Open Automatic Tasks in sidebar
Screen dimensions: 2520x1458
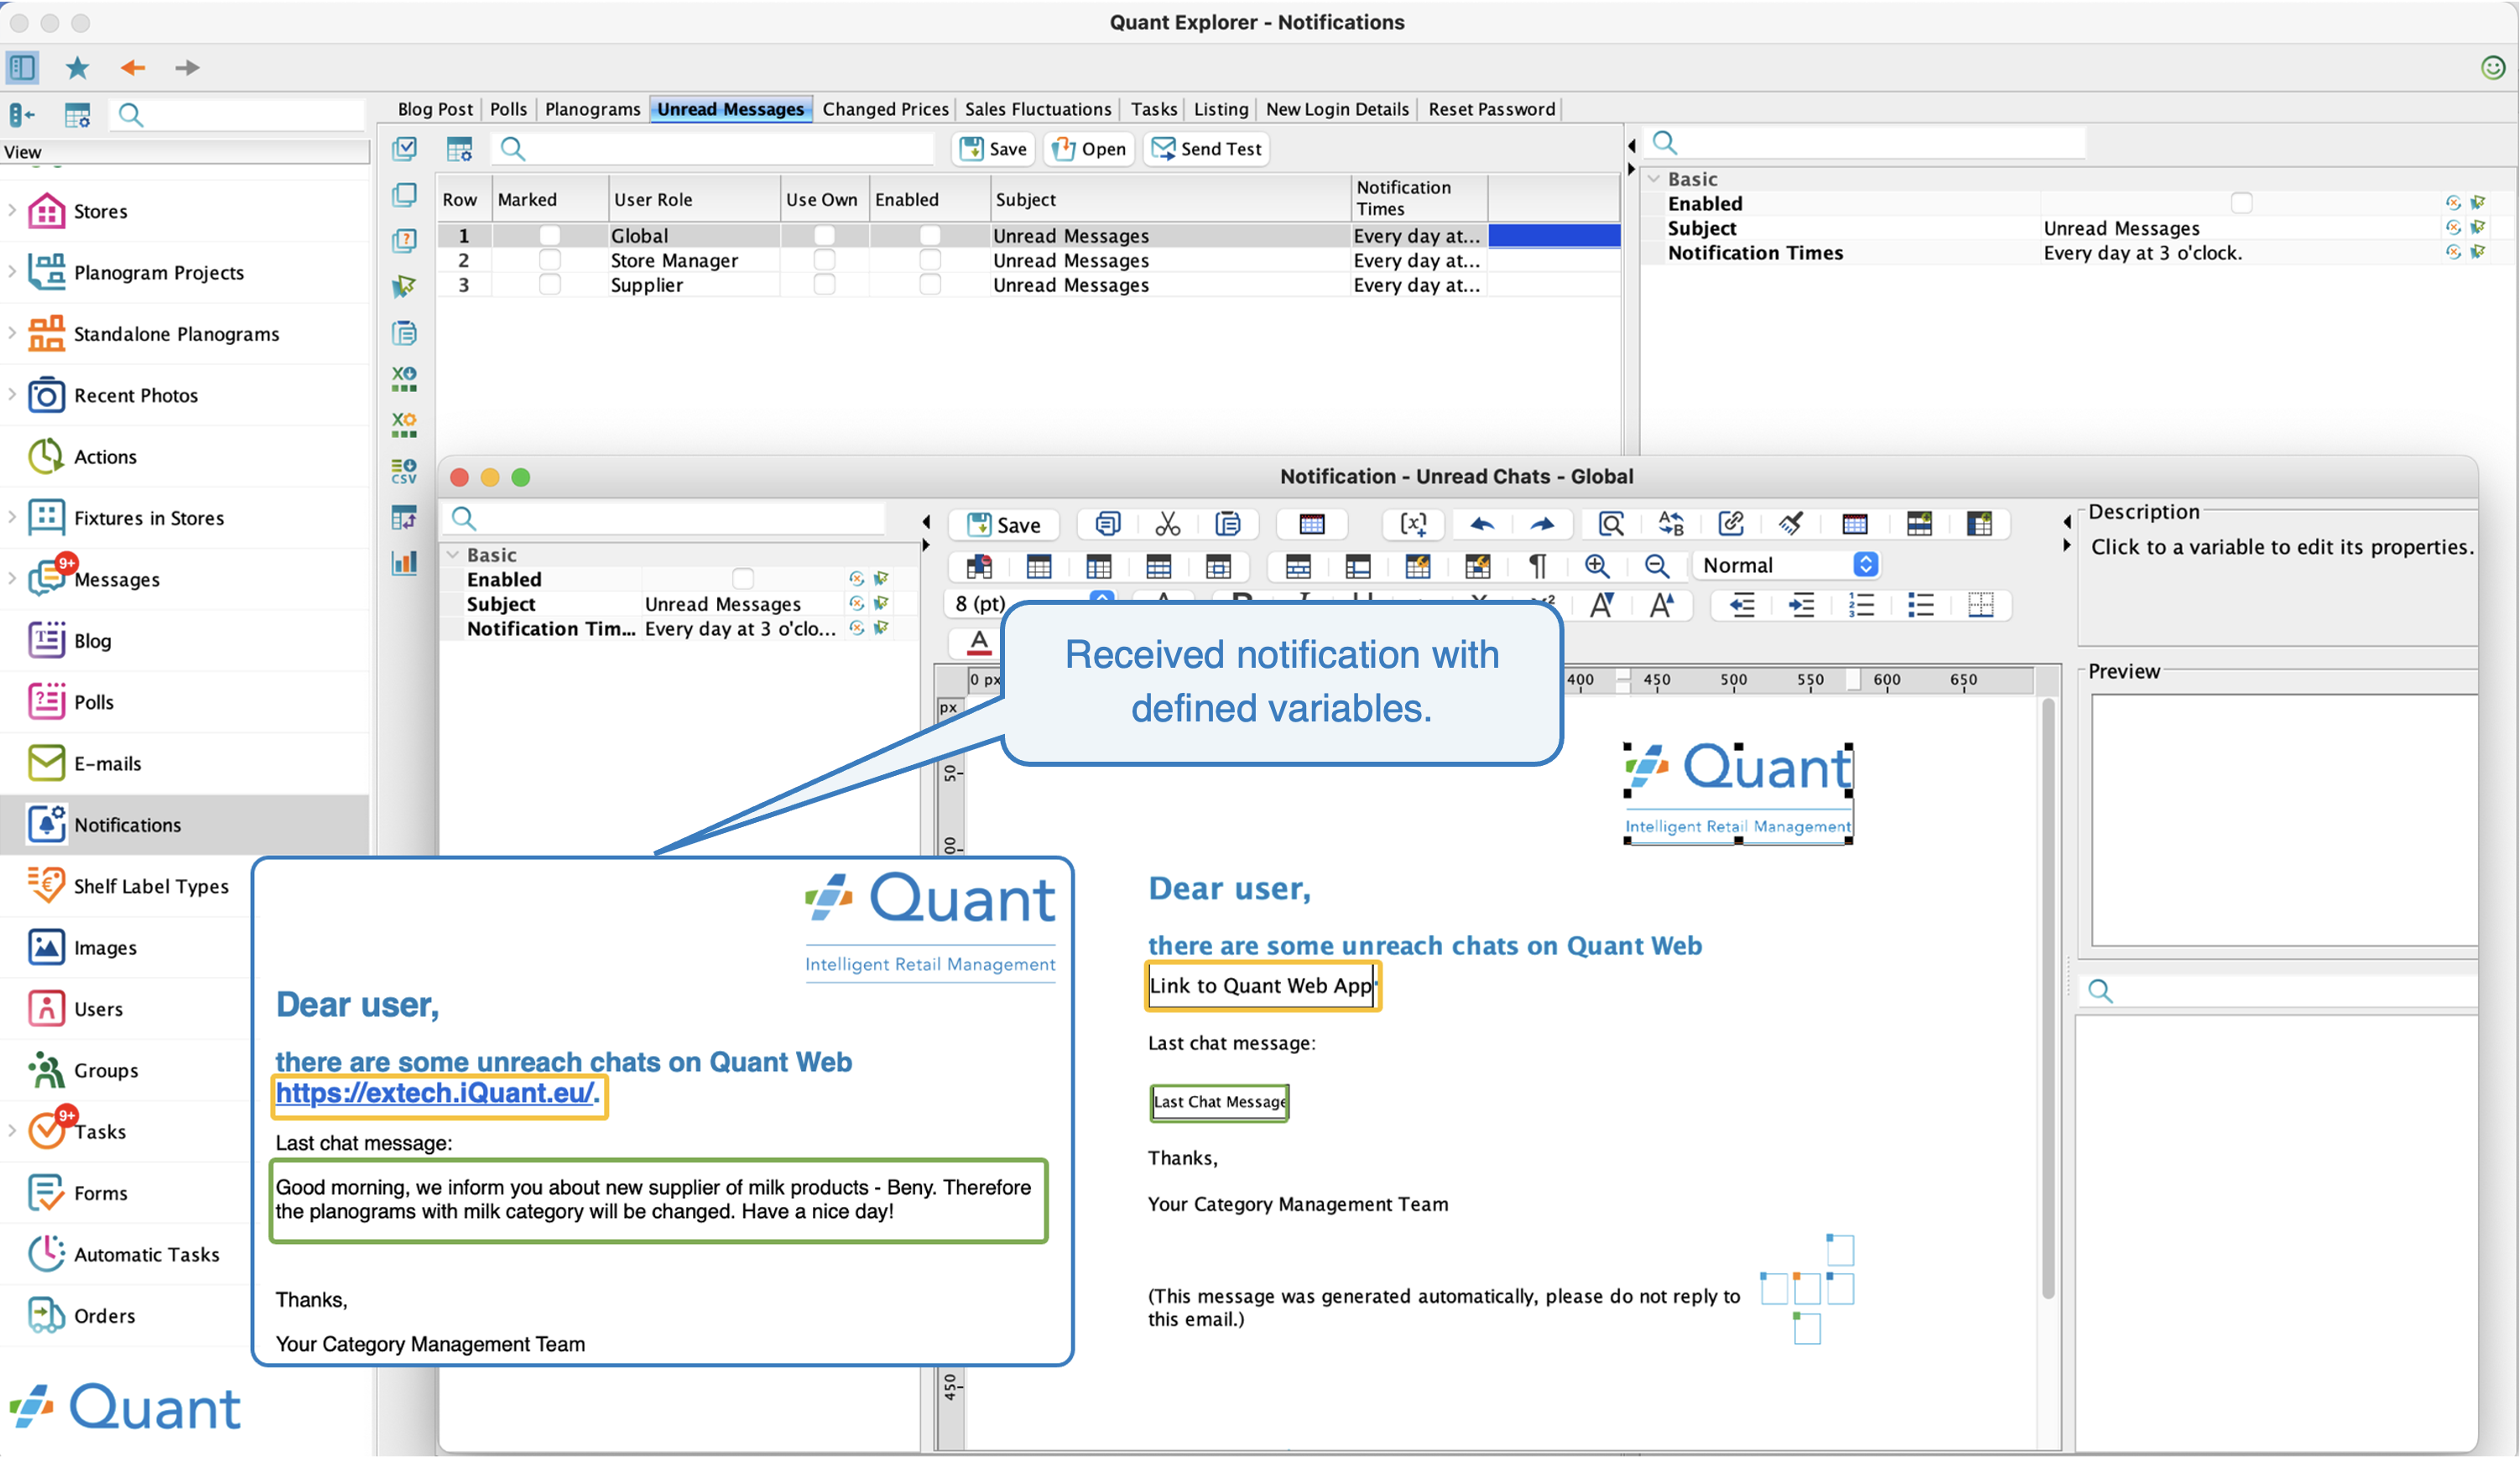tap(146, 1254)
